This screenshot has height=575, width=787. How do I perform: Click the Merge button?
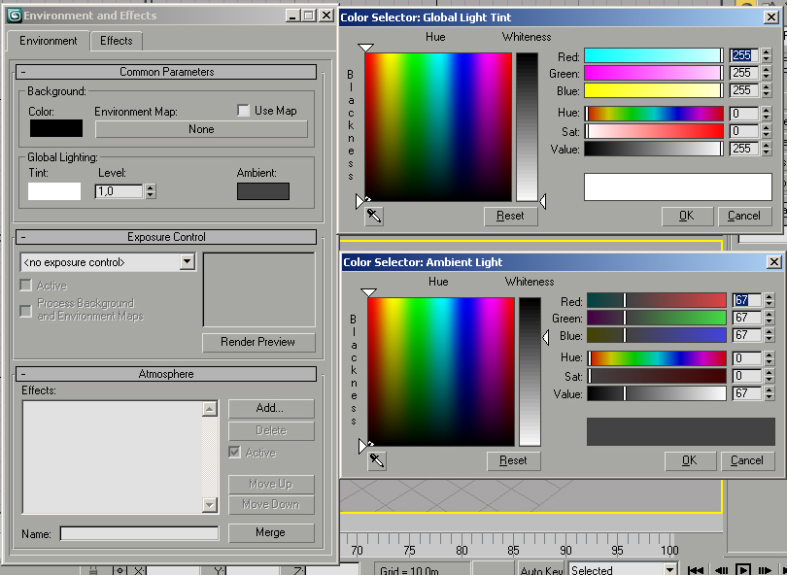pyautogui.click(x=271, y=532)
